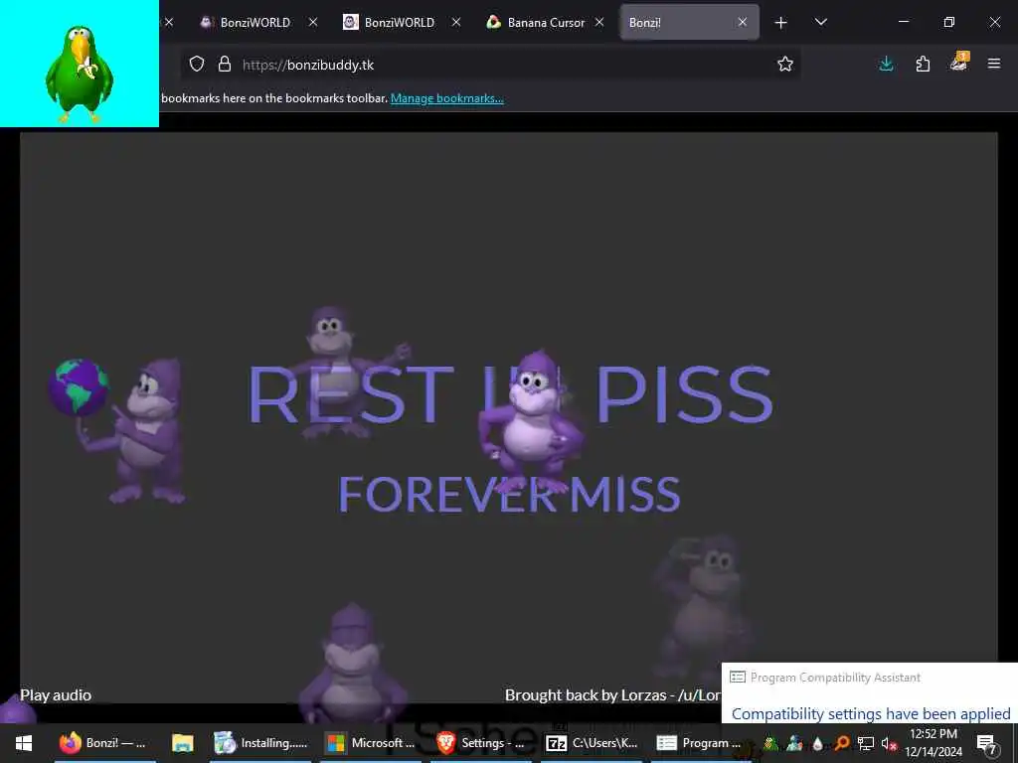1018x763 pixels.
Task: Click the Play audio link
Action: tap(56, 694)
